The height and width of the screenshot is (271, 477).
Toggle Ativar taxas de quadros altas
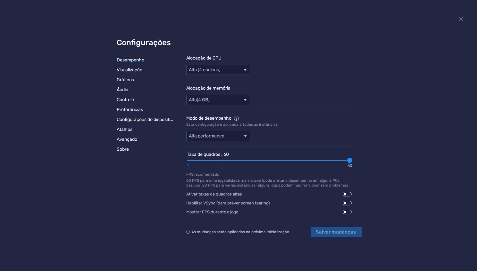pos(347,194)
